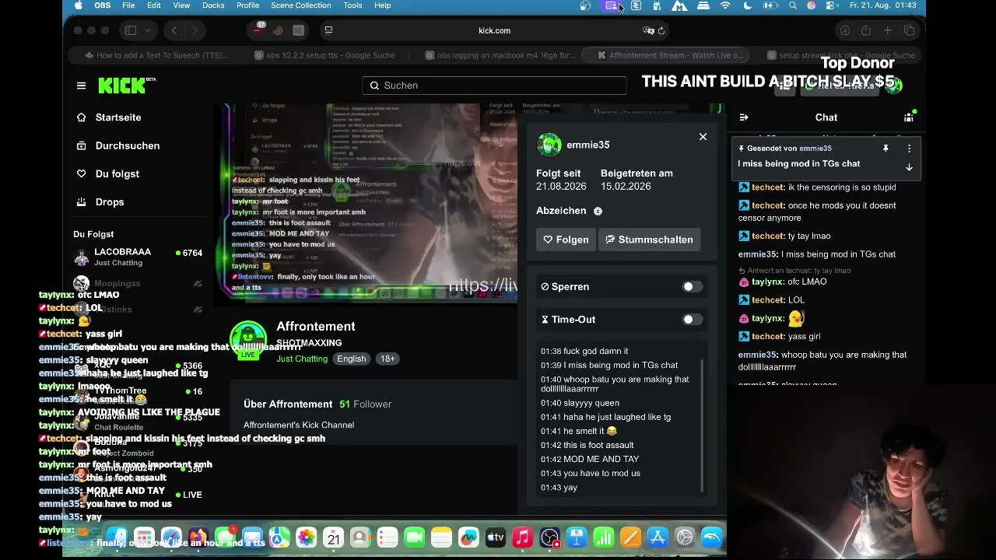Open the Scene Collection menu
This screenshot has width=996, height=560.
(301, 5)
